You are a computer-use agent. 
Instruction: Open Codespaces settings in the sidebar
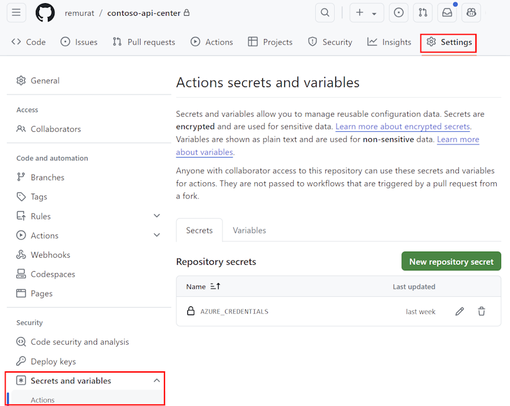point(53,274)
